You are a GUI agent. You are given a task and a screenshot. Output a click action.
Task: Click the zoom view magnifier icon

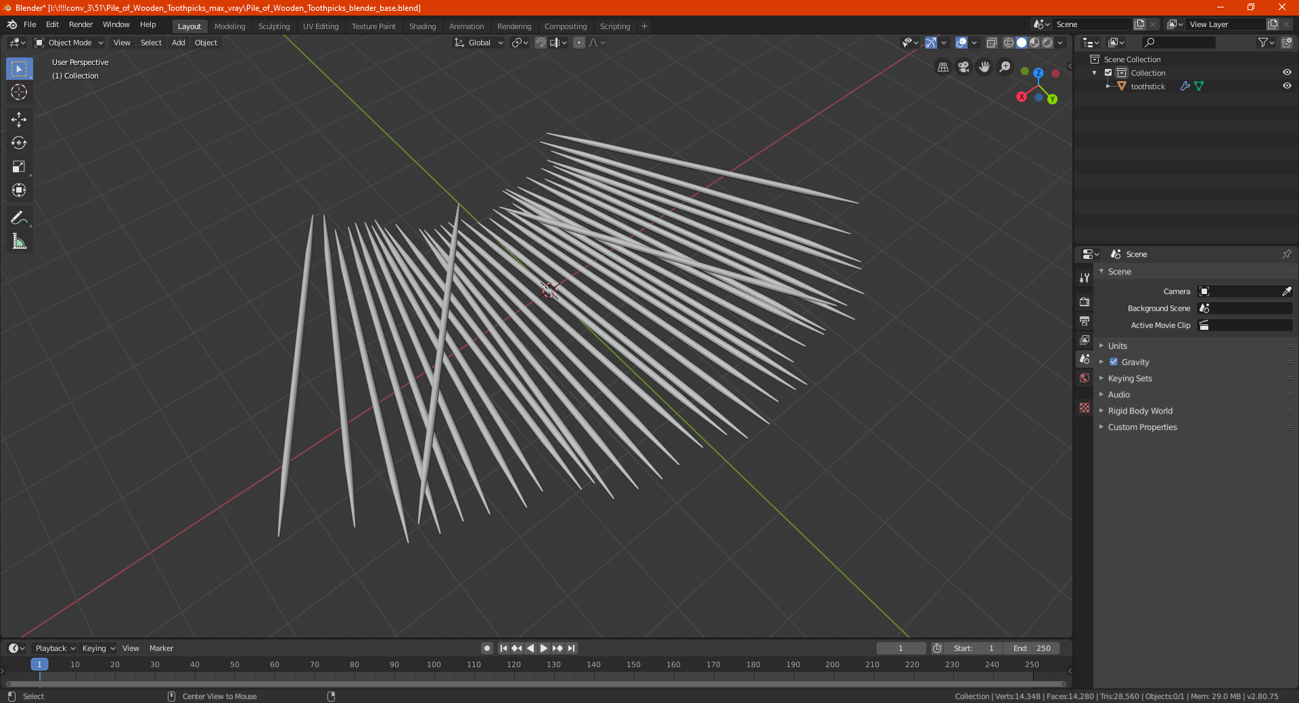coord(1005,67)
